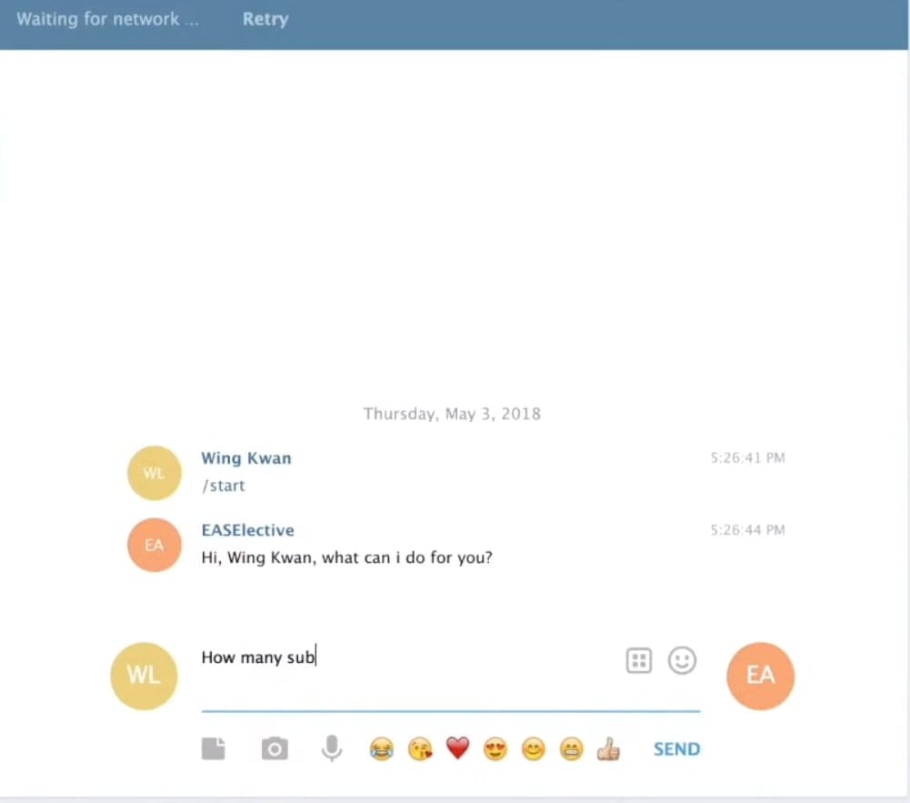This screenshot has width=910, height=803.
Task: Click the WL avatar beside /start message
Action: [155, 473]
